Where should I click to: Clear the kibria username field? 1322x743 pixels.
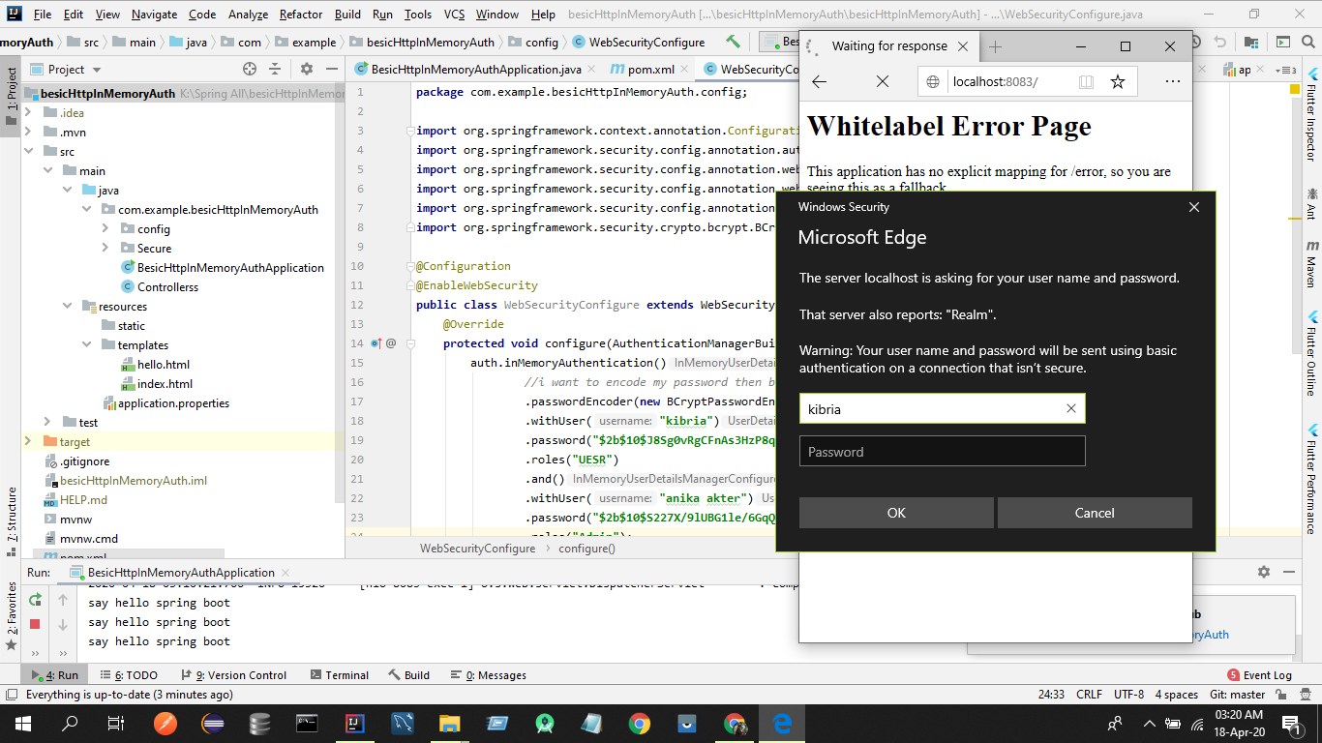coord(1071,408)
